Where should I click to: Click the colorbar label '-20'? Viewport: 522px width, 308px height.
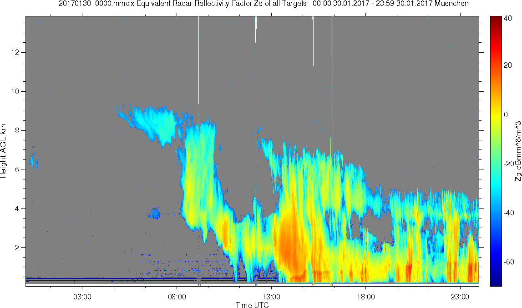click(x=509, y=164)
